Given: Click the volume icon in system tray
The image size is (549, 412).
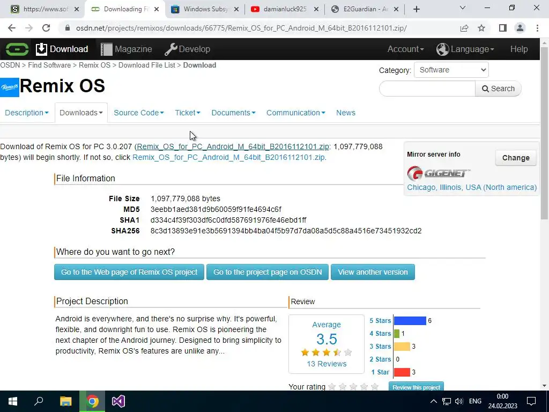Looking at the screenshot, I should tap(459, 401).
